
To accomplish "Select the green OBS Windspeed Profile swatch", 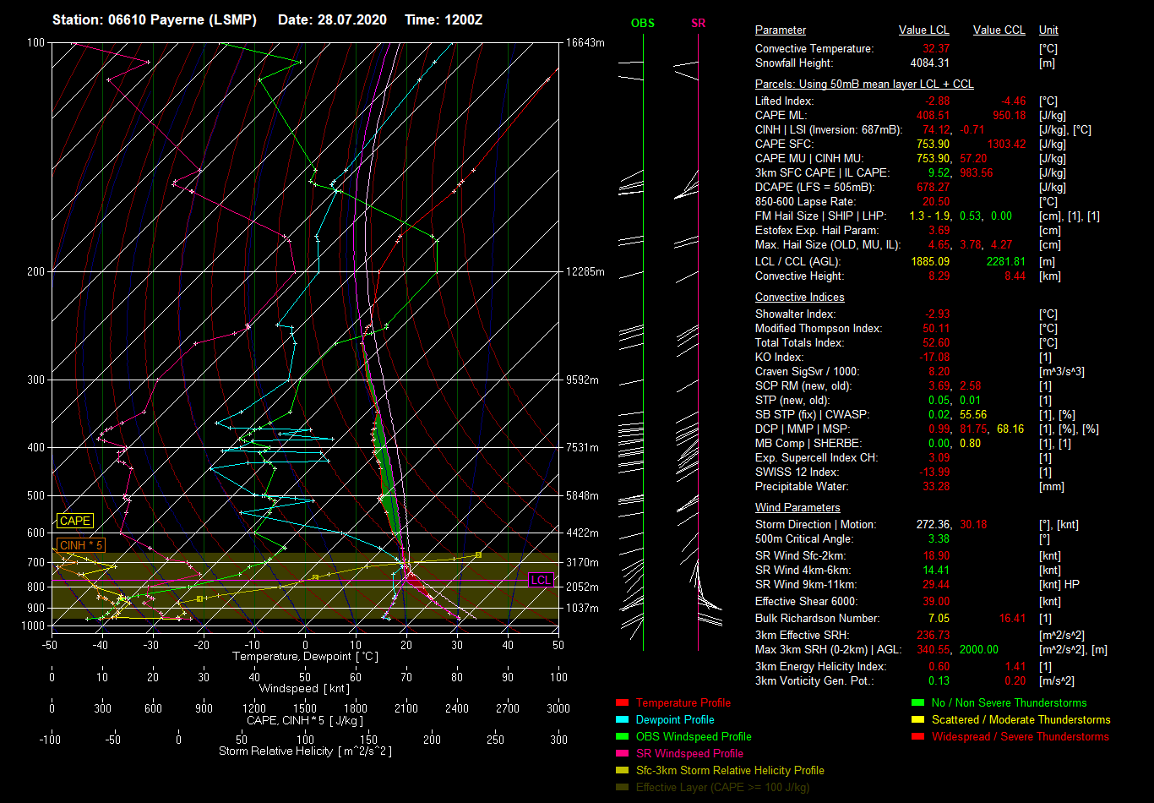I will [623, 736].
